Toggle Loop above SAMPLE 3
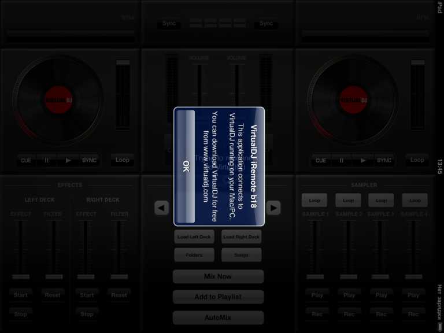Image resolution: width=444 pixels, height=333 pixels. tap(381, 200)
